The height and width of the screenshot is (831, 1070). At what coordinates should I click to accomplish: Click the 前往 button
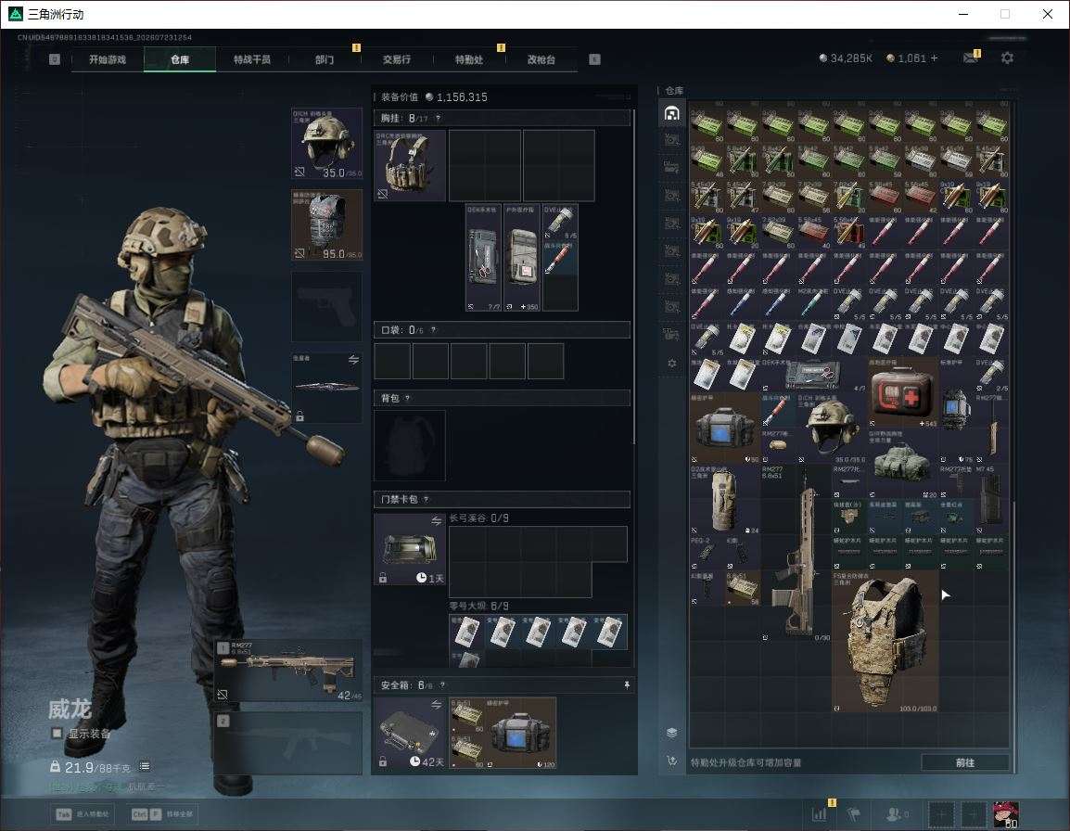tap(965, 762)
